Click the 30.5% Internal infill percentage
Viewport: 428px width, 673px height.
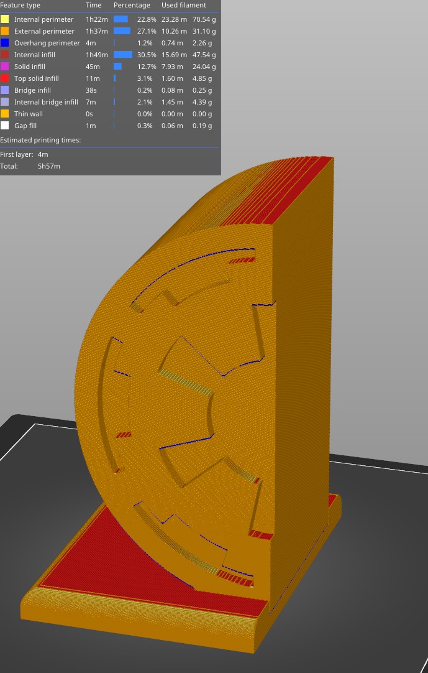pyautogui.click(x=147, y=55)
